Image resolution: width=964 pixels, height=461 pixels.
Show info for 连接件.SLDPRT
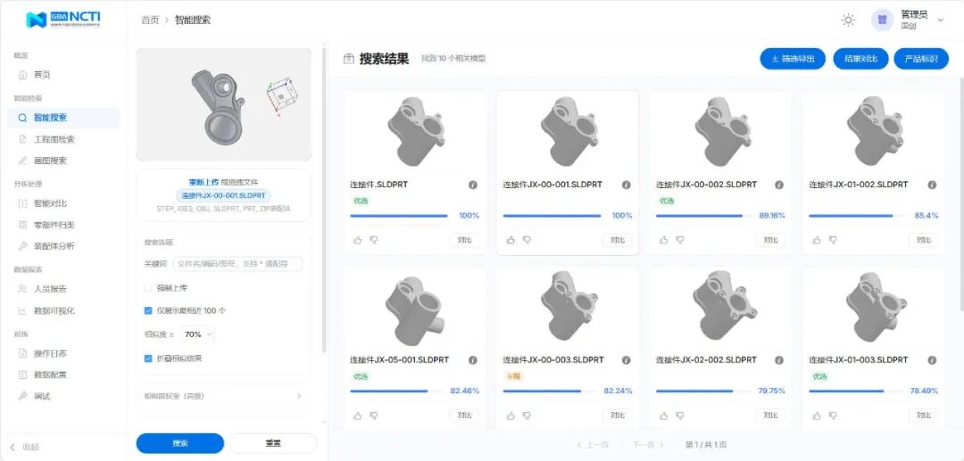tap(473, 185)
